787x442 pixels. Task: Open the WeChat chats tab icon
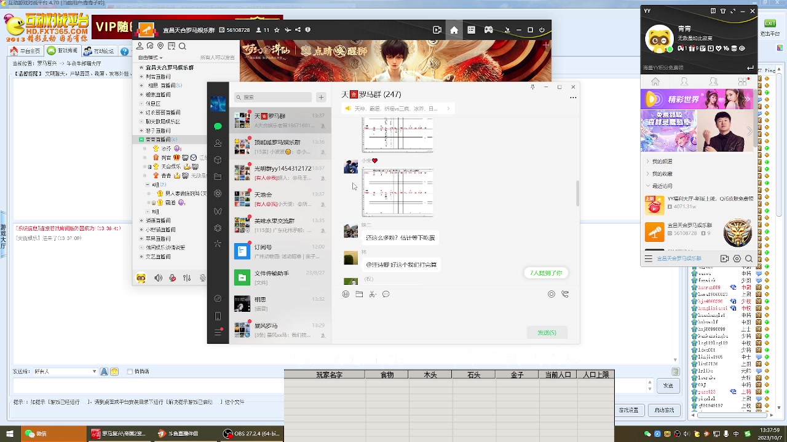pyautogui.click(x=218, y=126)
